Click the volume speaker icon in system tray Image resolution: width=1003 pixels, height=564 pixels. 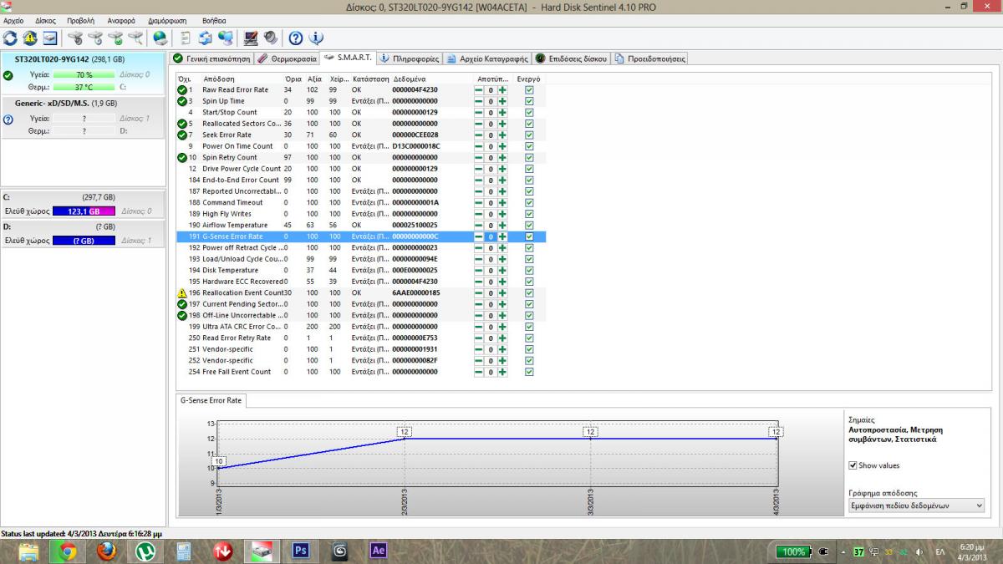(x=919, y=552)
